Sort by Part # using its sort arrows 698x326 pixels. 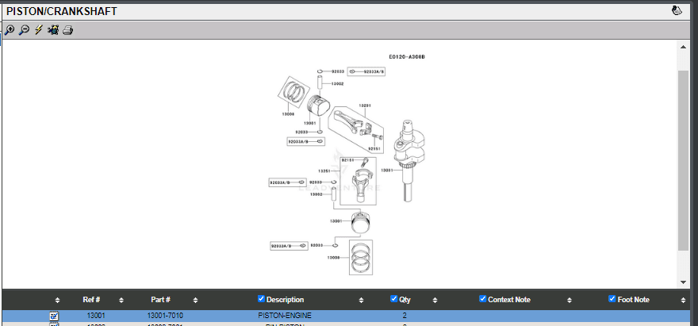tap(195, 300)
